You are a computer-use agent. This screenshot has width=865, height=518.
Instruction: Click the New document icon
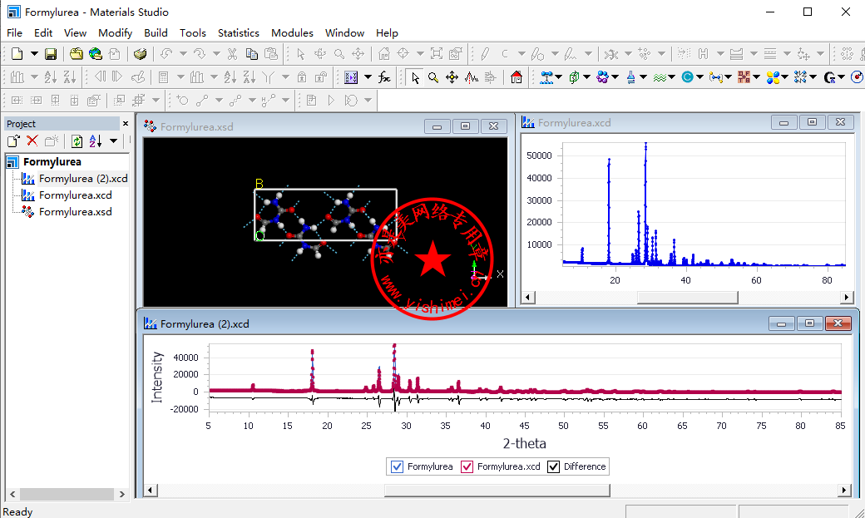[17, 53]
